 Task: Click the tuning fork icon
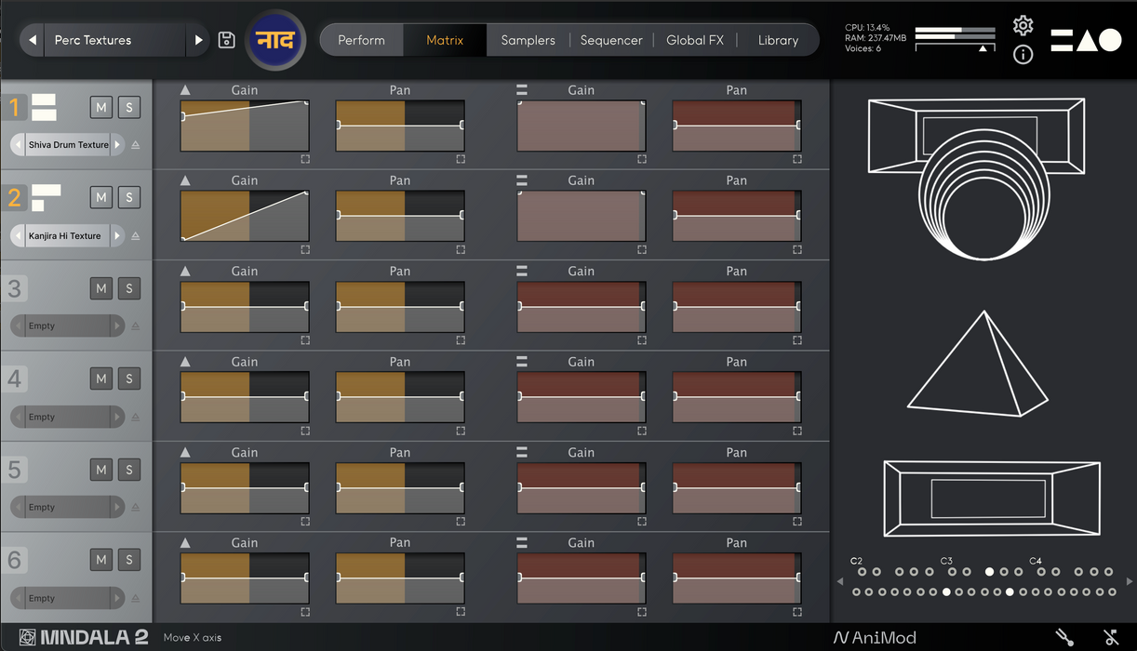1064,638
